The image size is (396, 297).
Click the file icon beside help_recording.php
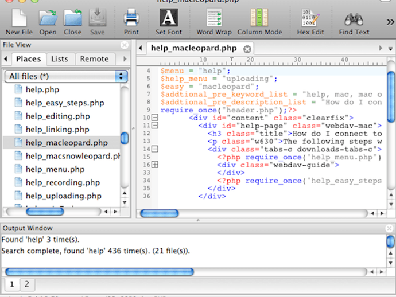coord(18,182)
